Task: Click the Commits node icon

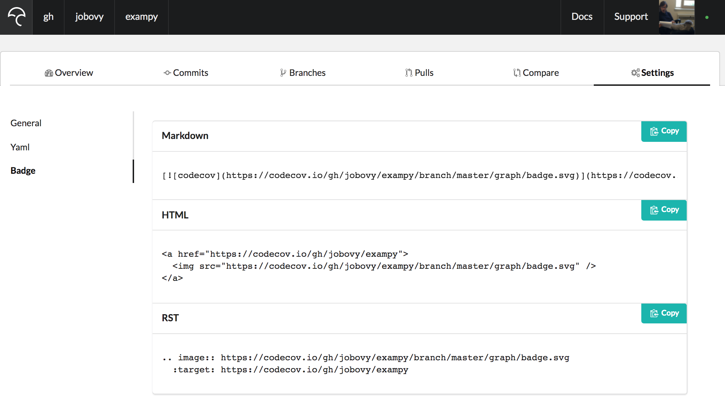Action: [167, 73]
